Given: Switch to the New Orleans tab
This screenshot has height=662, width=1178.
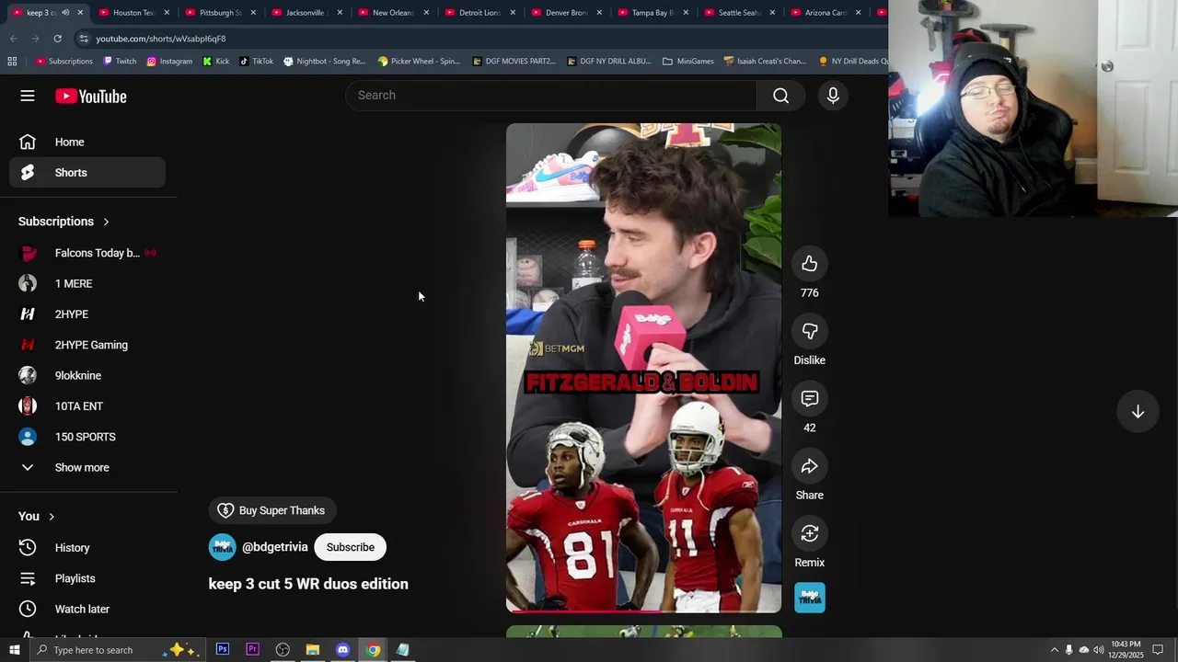Looking at the screenshot, I should coord(393,13).
